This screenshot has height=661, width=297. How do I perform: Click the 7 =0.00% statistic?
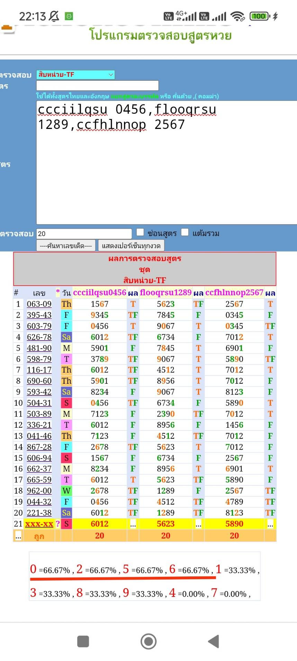(230, 593)
